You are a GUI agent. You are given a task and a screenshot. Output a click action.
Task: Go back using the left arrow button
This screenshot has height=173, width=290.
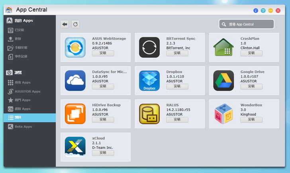(65, 24)
